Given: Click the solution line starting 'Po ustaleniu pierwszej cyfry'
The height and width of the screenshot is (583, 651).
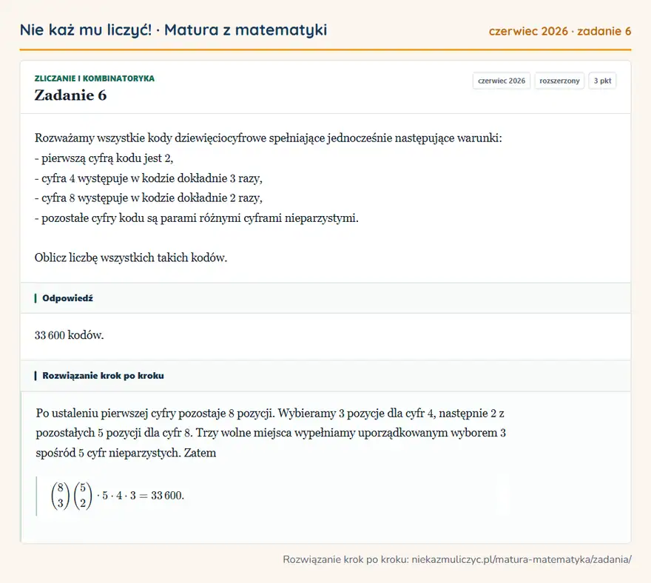Looking at the screenshot, I should [270, 414].
